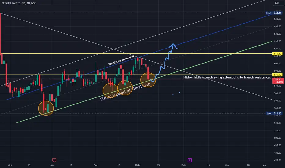Select 'Strong Support at Trend Line' annotation
Screen dimensions: 285x168
click(125, 92)
